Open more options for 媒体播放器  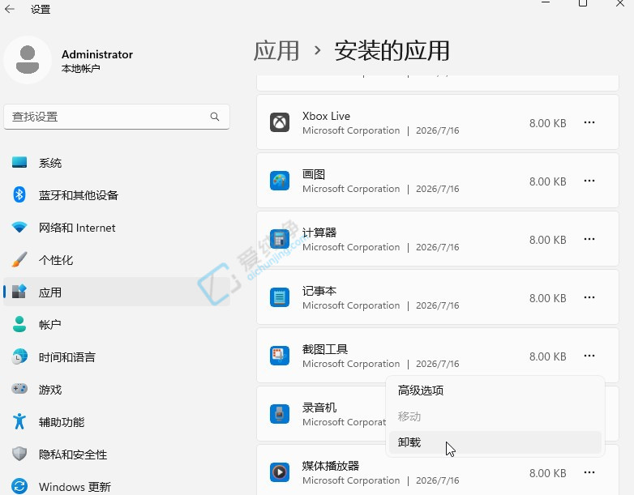[x=589, y=472]
